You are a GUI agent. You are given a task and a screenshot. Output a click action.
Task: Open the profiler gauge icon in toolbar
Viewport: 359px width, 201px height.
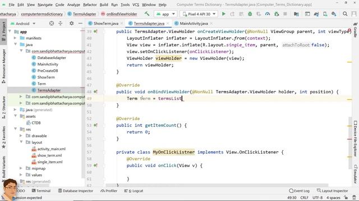[x=268, y=14]
